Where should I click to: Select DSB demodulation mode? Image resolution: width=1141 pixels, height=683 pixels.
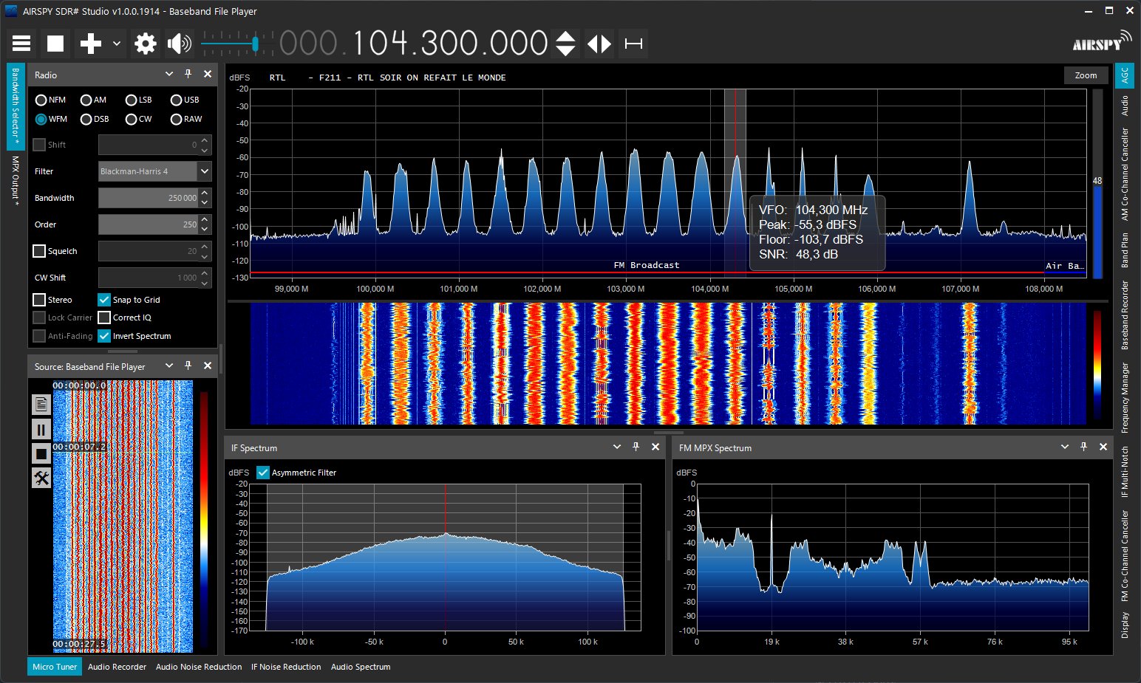coord(95,119)
